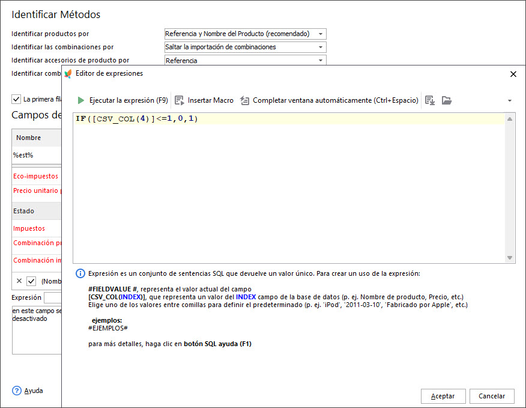Click the Identificar Métodos heading

coord(56,14)
